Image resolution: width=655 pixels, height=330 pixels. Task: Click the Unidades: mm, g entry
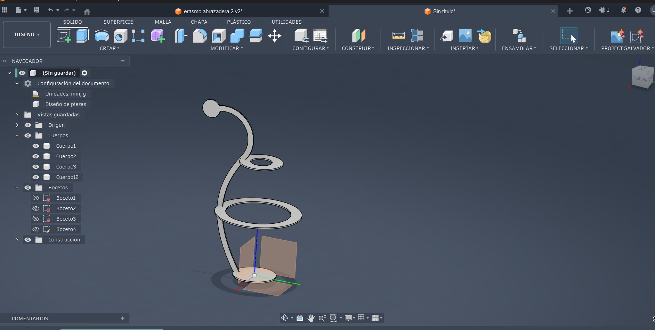point(65,94)
